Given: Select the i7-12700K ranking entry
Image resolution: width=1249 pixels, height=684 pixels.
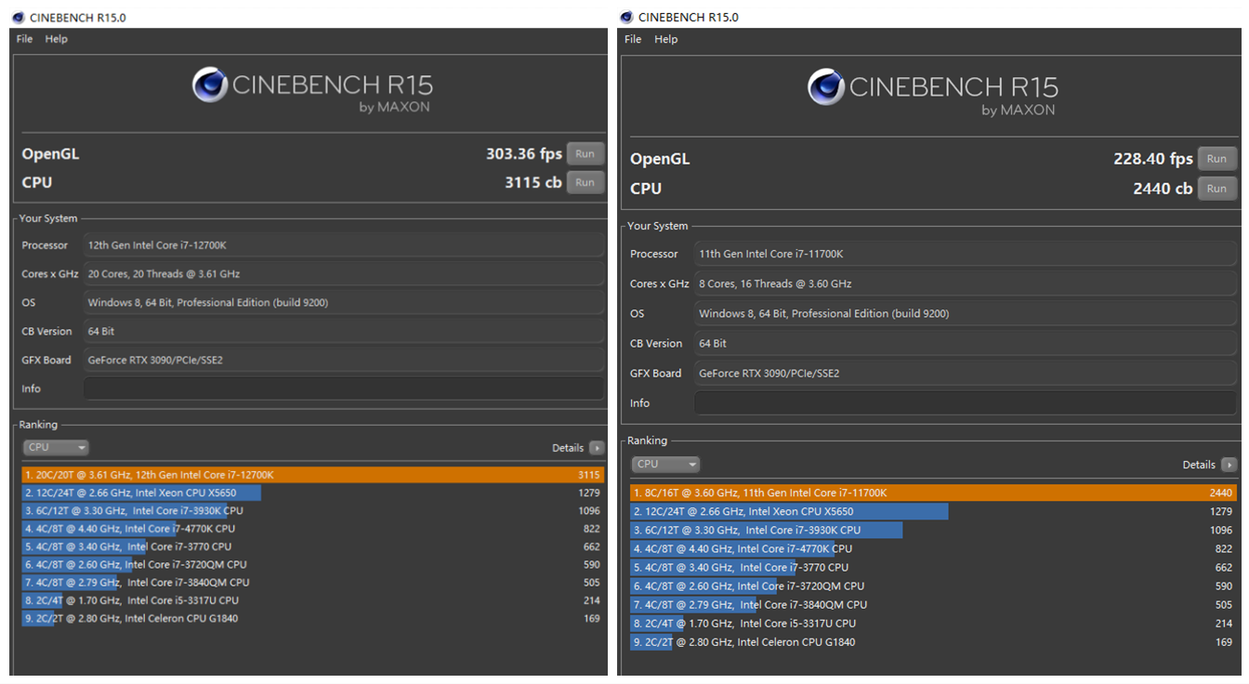Looking at the screenshot, I should (312, 475).
